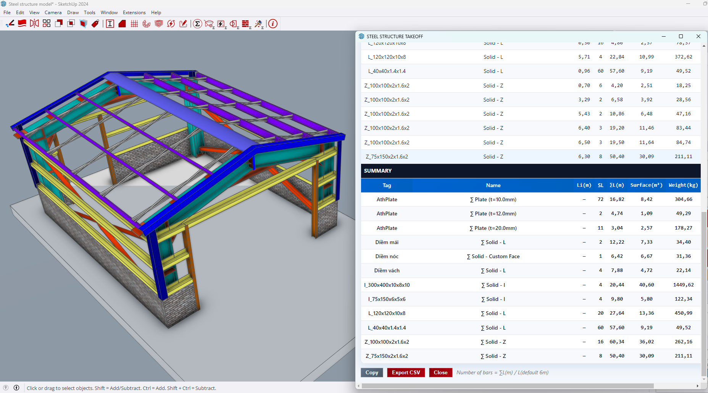The image size is (708, 393).
Task: Select the Z_75x150x2x1.6x2 row in summary
Action: click(x=387, y=356)
